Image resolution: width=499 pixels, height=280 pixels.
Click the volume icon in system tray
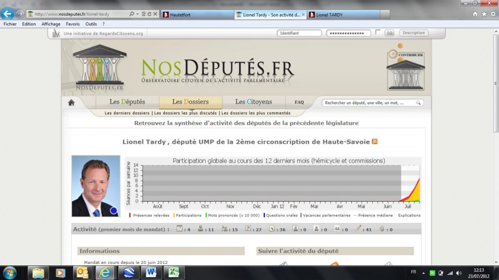coord(459,273)
